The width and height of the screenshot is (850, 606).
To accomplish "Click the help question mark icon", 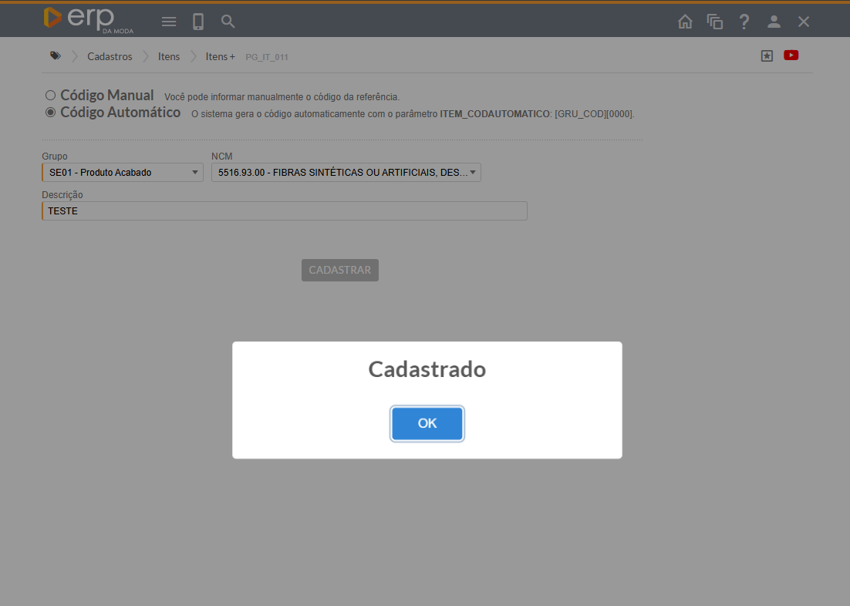I will tap(744, 22).
